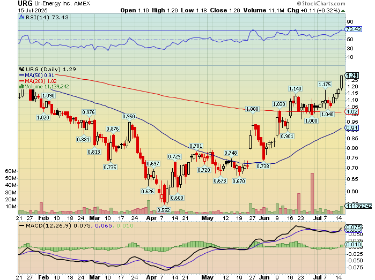Click the 0.552 low price label
The image size is (375, 280).
(164, 210)
